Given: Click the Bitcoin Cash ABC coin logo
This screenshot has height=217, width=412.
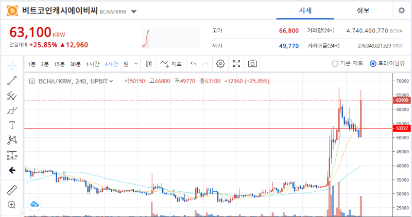Looking at the screenshot, I should (x=12, y=11).
